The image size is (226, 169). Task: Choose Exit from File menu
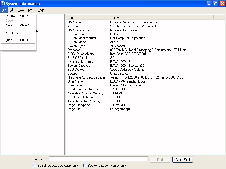click(x=18, y=47)
